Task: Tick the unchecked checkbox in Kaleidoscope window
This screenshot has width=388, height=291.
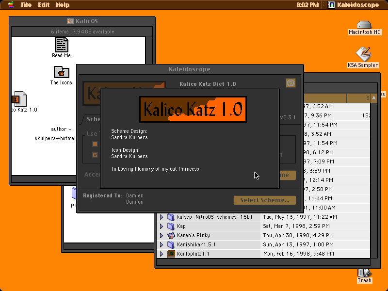Action: point(95,144)
